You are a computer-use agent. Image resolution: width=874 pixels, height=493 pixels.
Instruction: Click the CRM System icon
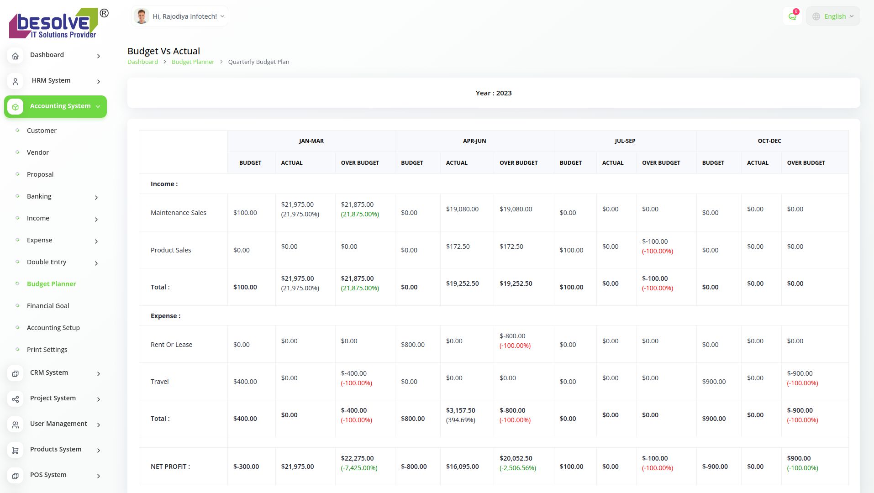point(15,373)
